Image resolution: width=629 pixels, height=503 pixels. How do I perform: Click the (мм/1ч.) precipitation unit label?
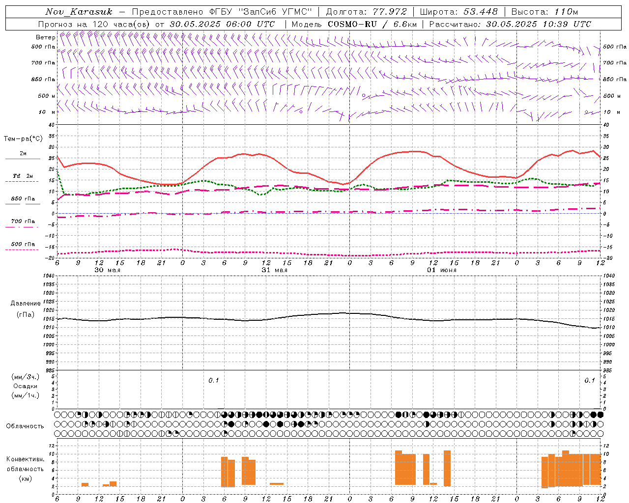pyautogui.click(x=26, y=395)
